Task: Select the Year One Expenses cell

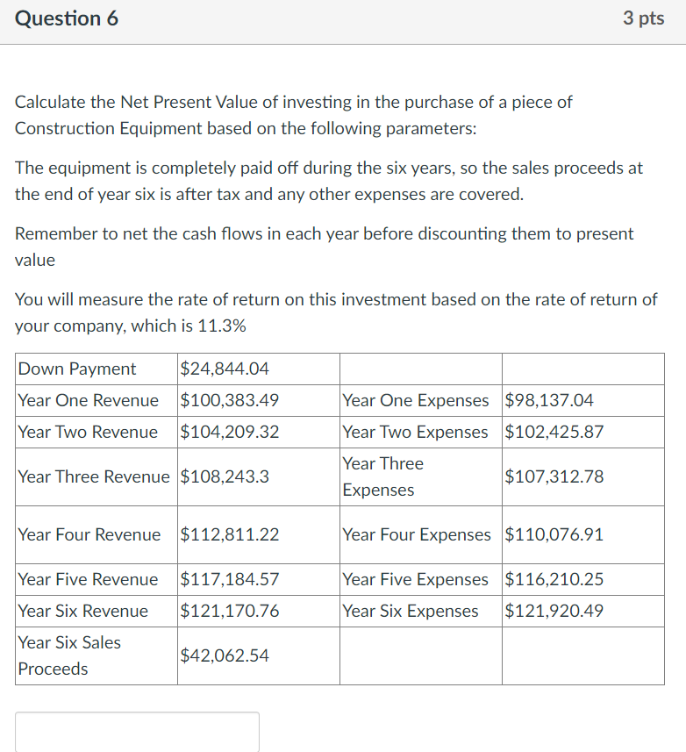Action: [415, 400]
